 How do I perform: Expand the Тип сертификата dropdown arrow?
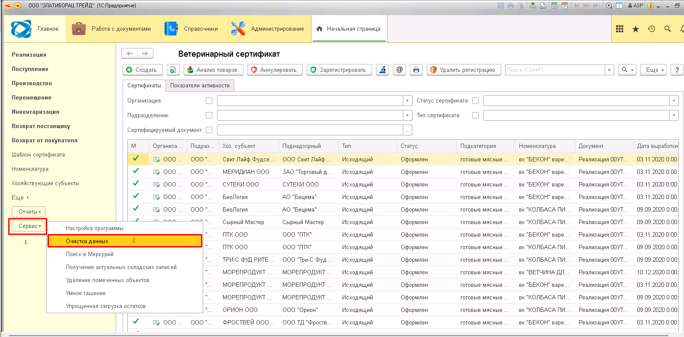(x=674, y=116)
